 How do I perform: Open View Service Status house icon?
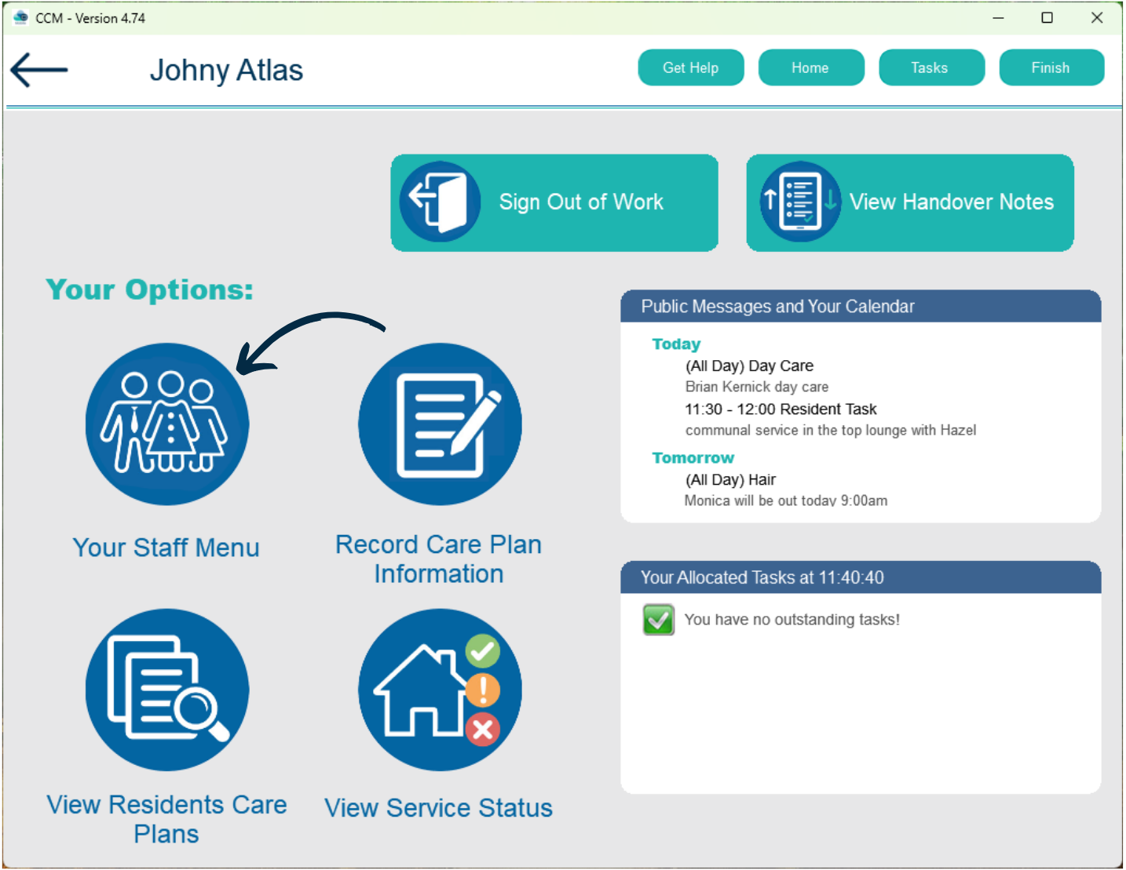440,690
